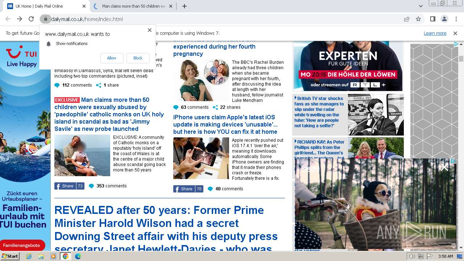This screenshot has width=464, height=261.
Task: Share the monks story on Facebook
Action: (x=69, y=186)
